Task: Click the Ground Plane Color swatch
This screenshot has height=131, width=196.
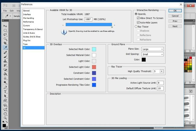Action: click(144, 60)
